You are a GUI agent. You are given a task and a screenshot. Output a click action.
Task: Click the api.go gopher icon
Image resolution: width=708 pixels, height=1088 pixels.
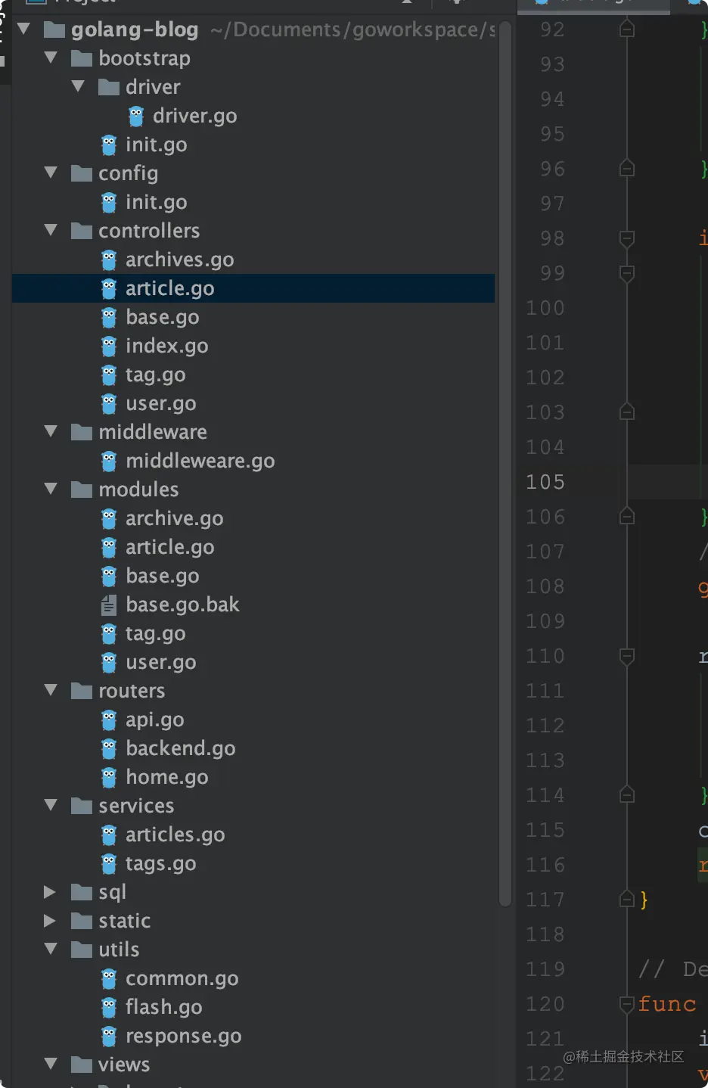(x=109, y=720)
